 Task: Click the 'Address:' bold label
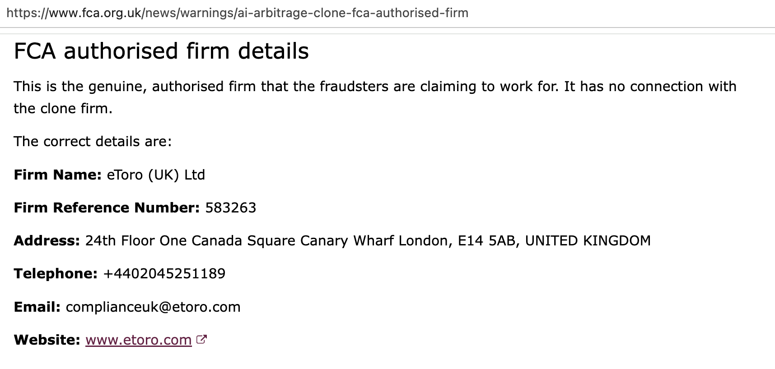[47, 240]
